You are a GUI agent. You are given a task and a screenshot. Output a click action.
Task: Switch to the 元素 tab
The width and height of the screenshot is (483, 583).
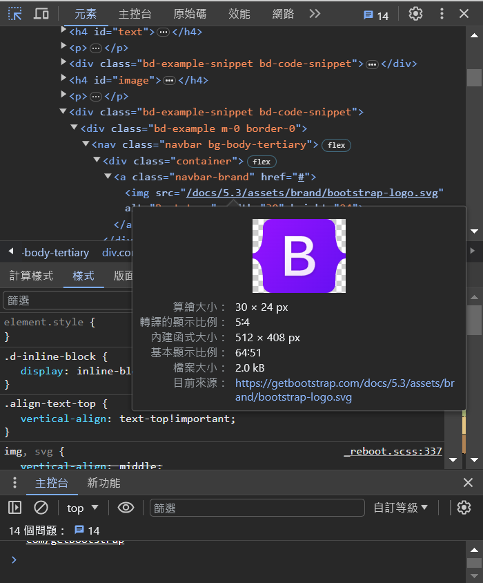tap(86, 14)
